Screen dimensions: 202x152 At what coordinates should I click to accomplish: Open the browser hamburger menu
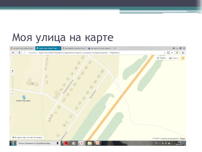pos(173,48)
